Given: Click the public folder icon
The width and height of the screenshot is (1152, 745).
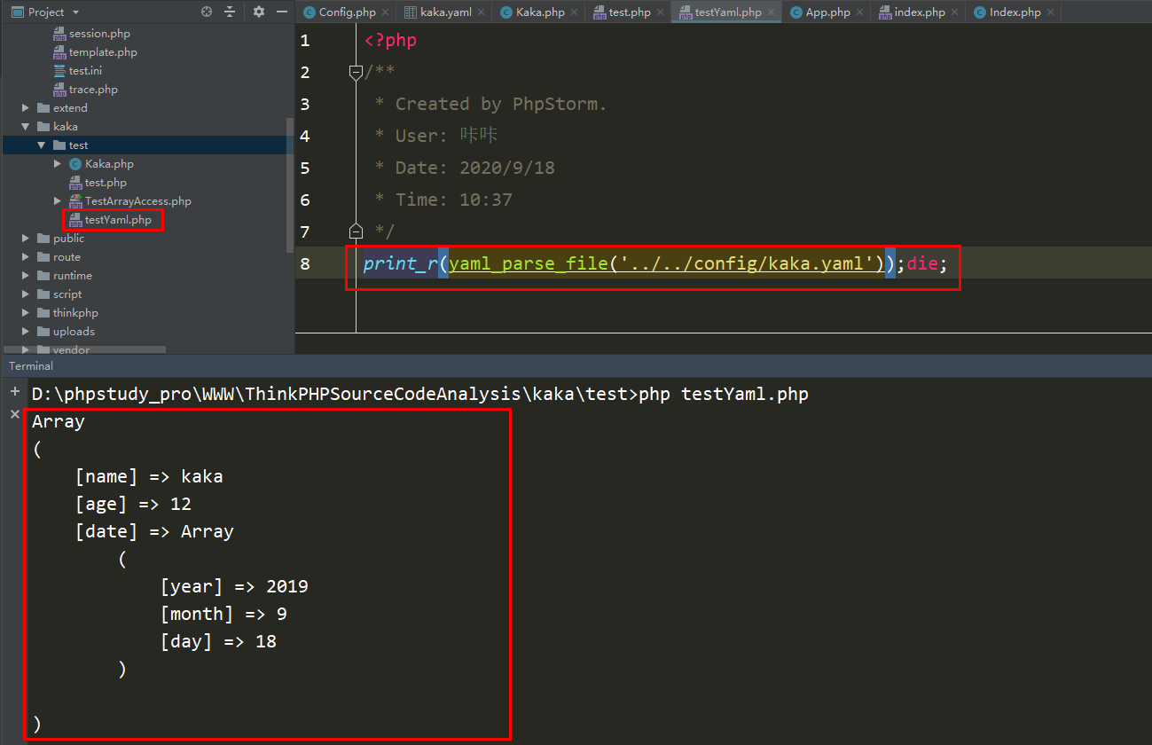Looking at the screenshot, I should (x=43, y=239).
